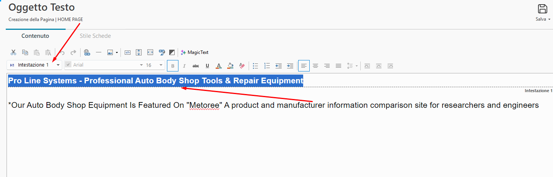The image size is (553, 177).
Task: Select the Contenuto tab
Action: click(x=35, y=36)
